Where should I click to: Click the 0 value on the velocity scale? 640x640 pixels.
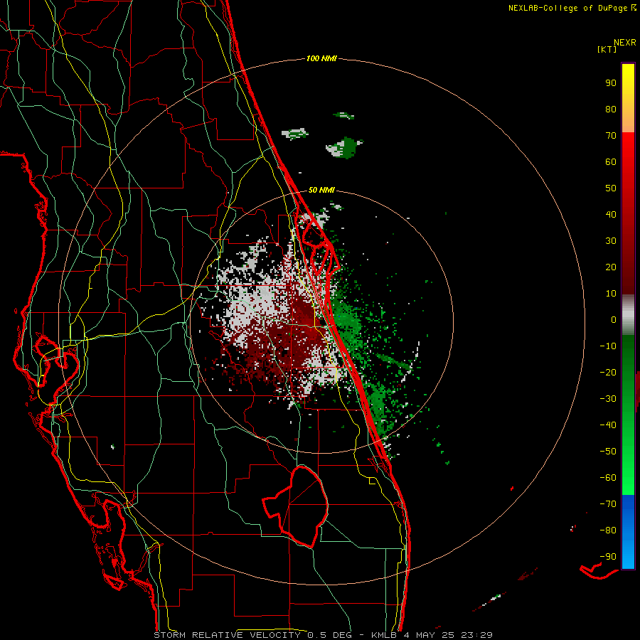[614, 319]
